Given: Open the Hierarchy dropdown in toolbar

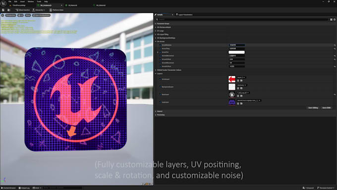Looking at the screenshot, I should 39,10.
